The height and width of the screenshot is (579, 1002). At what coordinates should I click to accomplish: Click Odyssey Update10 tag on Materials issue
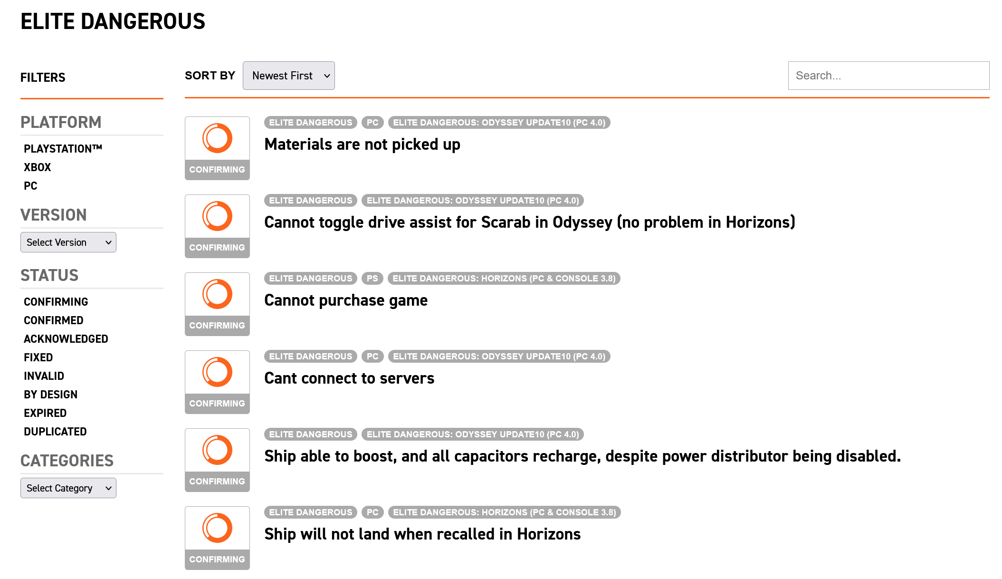[x=499, y=123]
